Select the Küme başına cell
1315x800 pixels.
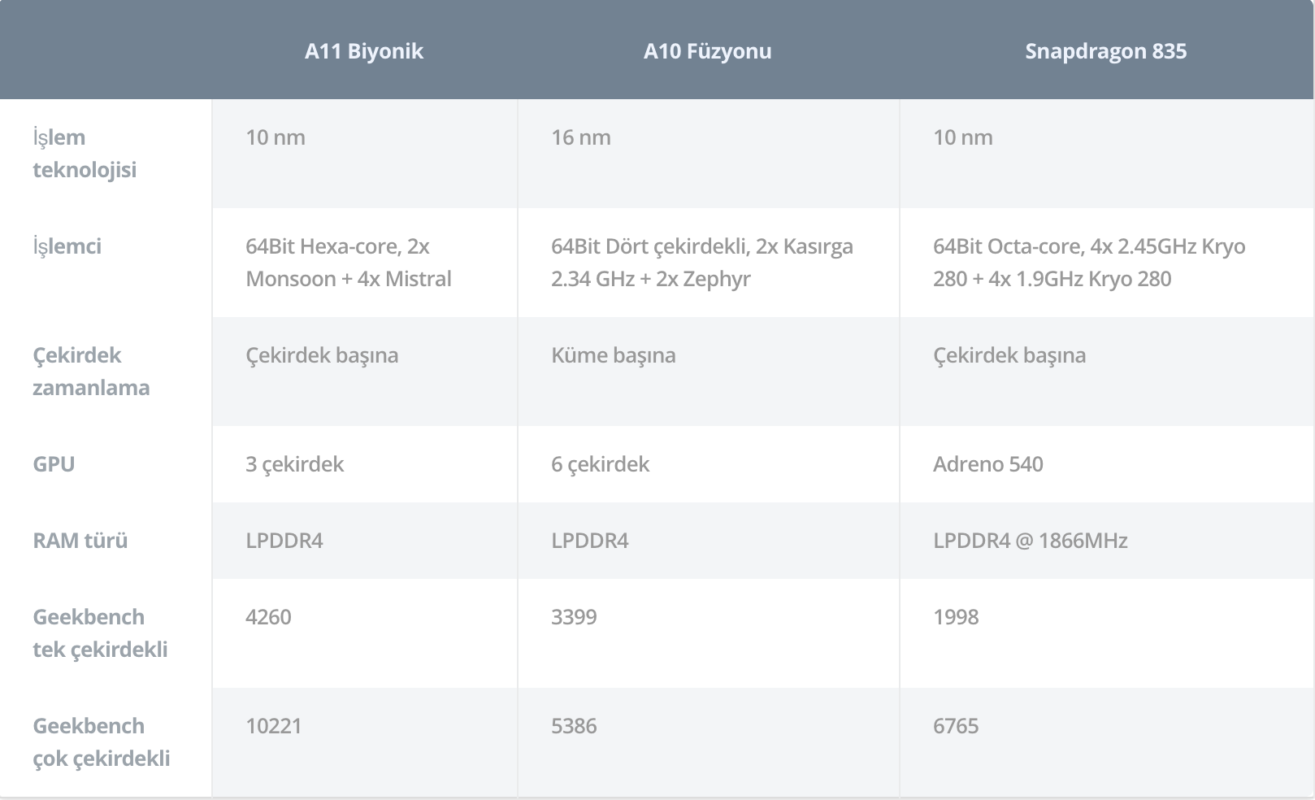614,355
